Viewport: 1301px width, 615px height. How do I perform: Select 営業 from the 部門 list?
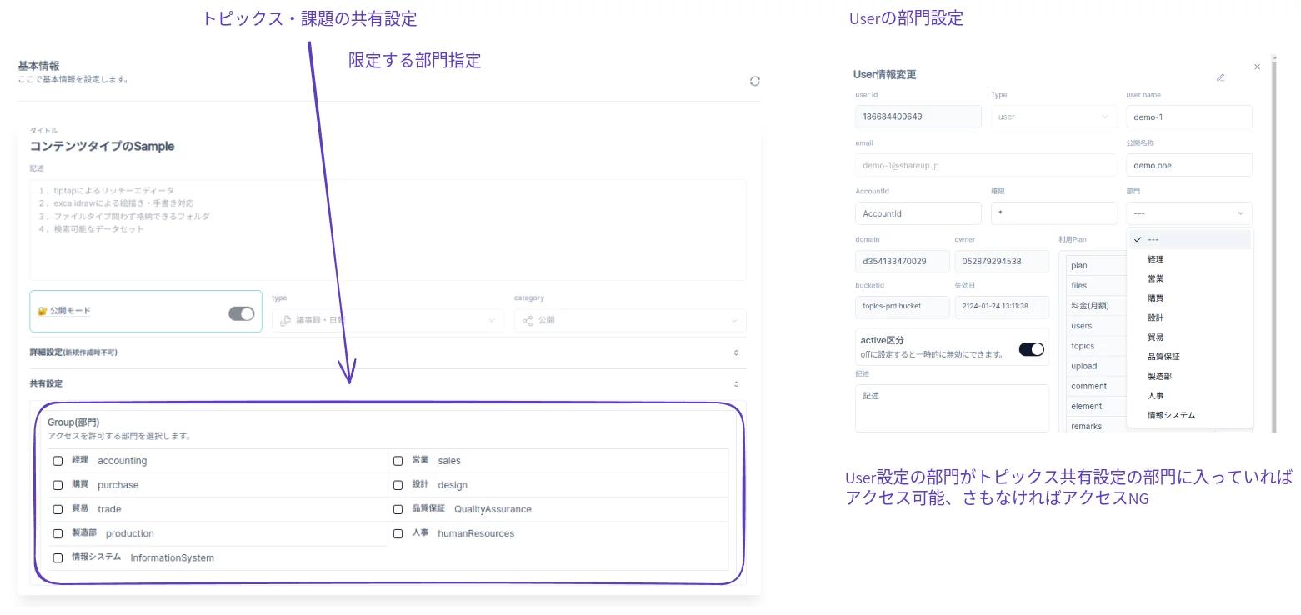click(x=1190, y=278)
